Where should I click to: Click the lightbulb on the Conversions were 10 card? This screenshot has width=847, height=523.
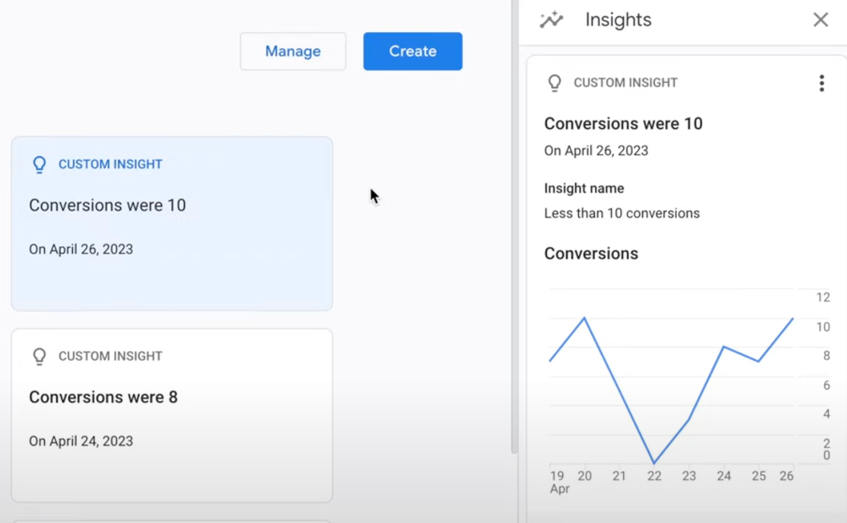pos(39,164)
